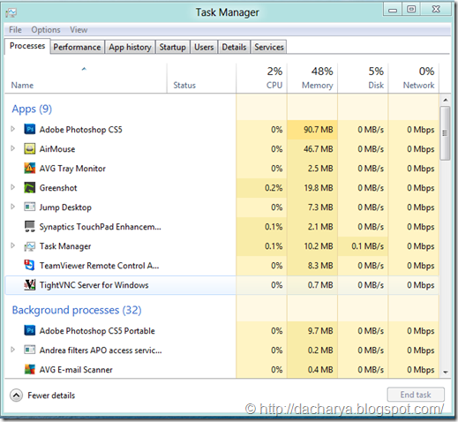
Task: Switch to the Startup tab
Action: [173, 47]
